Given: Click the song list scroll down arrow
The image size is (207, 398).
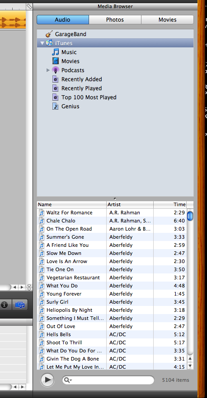Looking at the screenshot, I should click(190, 366).
